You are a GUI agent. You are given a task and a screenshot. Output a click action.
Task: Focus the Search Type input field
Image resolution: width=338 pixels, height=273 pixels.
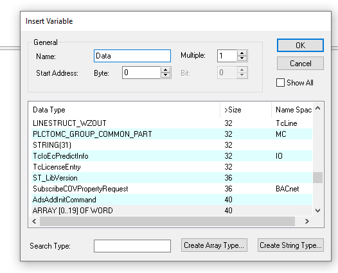[x=132, y=246]
